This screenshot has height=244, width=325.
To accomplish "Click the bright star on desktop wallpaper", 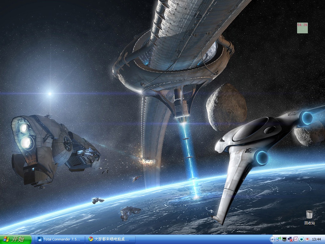I will pyautogui.click(x=50, y=94).
